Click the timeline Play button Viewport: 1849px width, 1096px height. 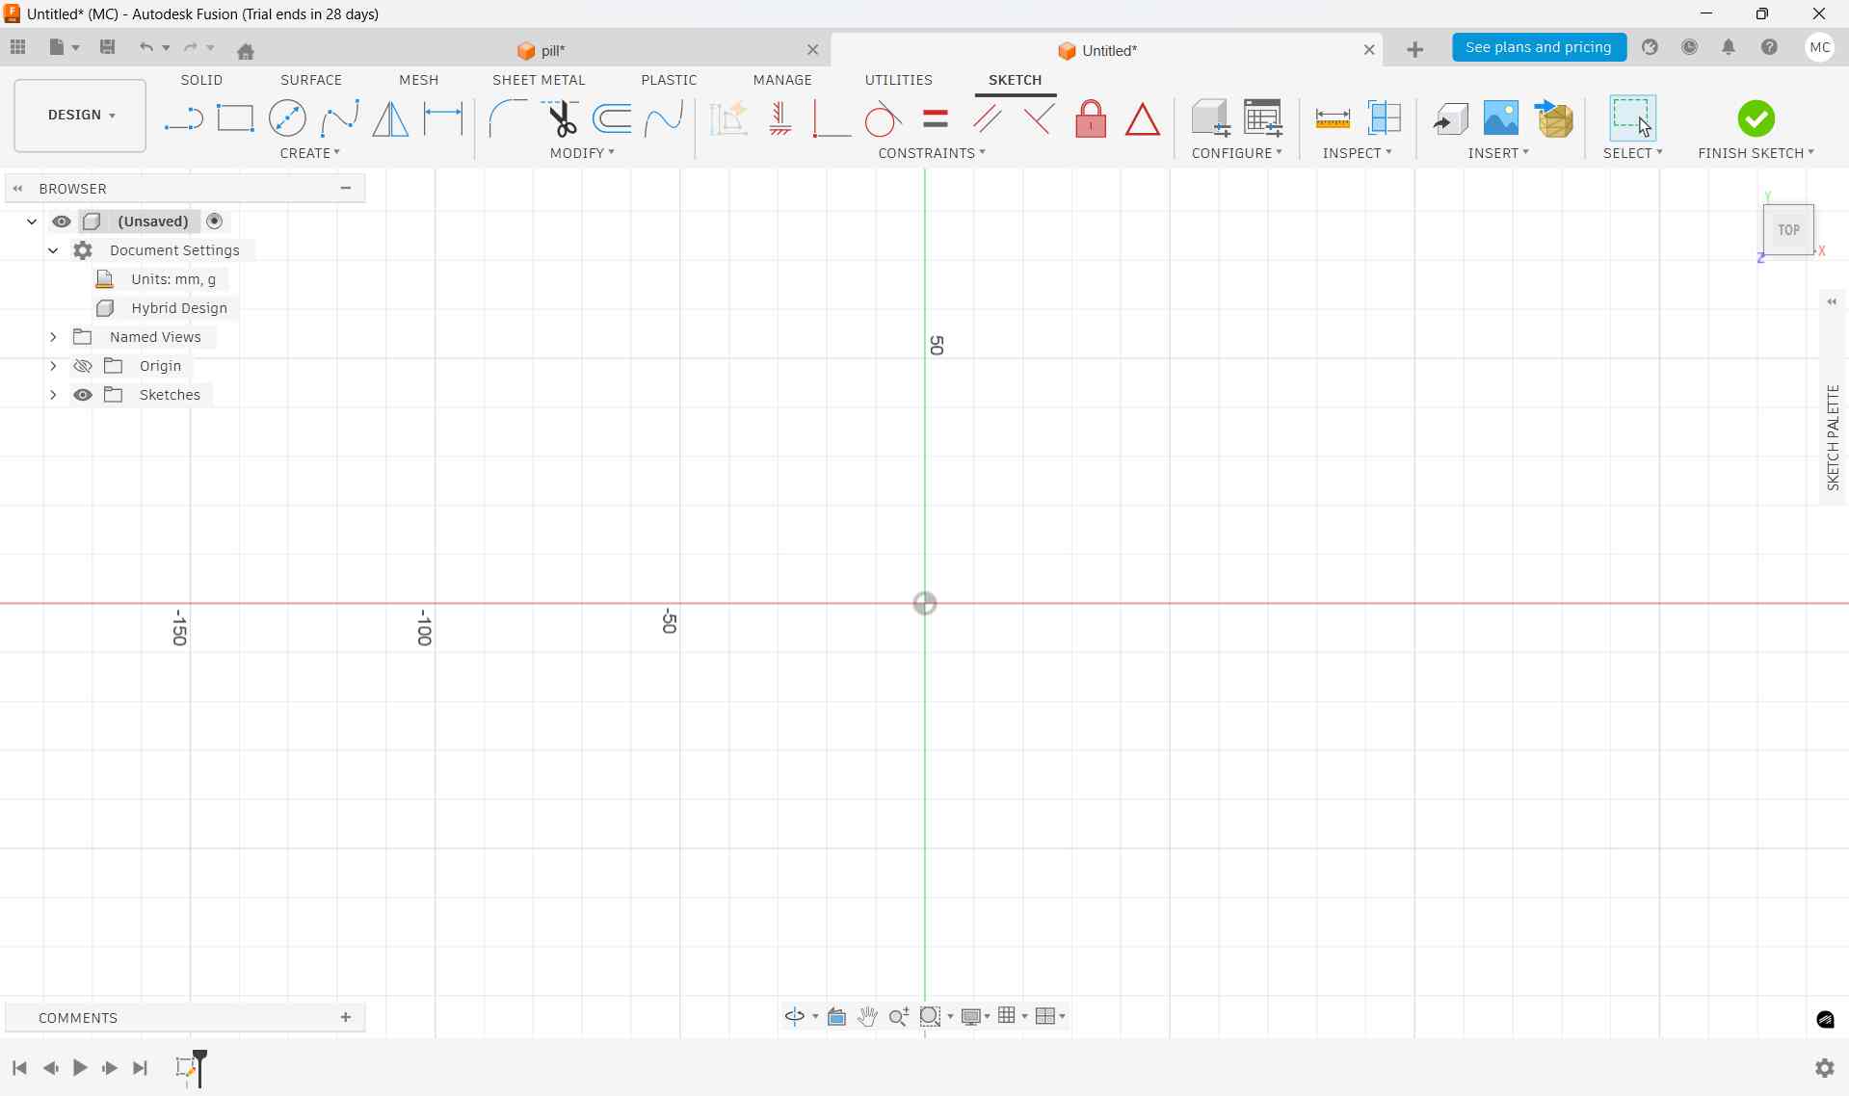pos(80,1068)
